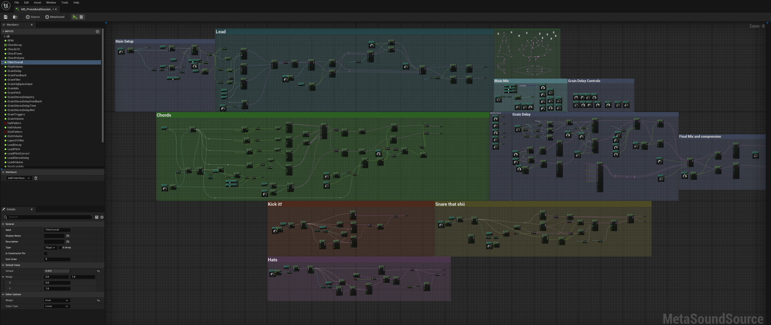Screen dimensions: 771x325
Task: Click the flag icon beside Description
Action: pos(68,242)
